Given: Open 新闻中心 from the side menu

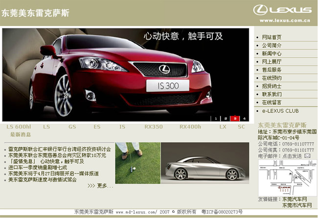Looking at the screenshot, I should 271,54.
